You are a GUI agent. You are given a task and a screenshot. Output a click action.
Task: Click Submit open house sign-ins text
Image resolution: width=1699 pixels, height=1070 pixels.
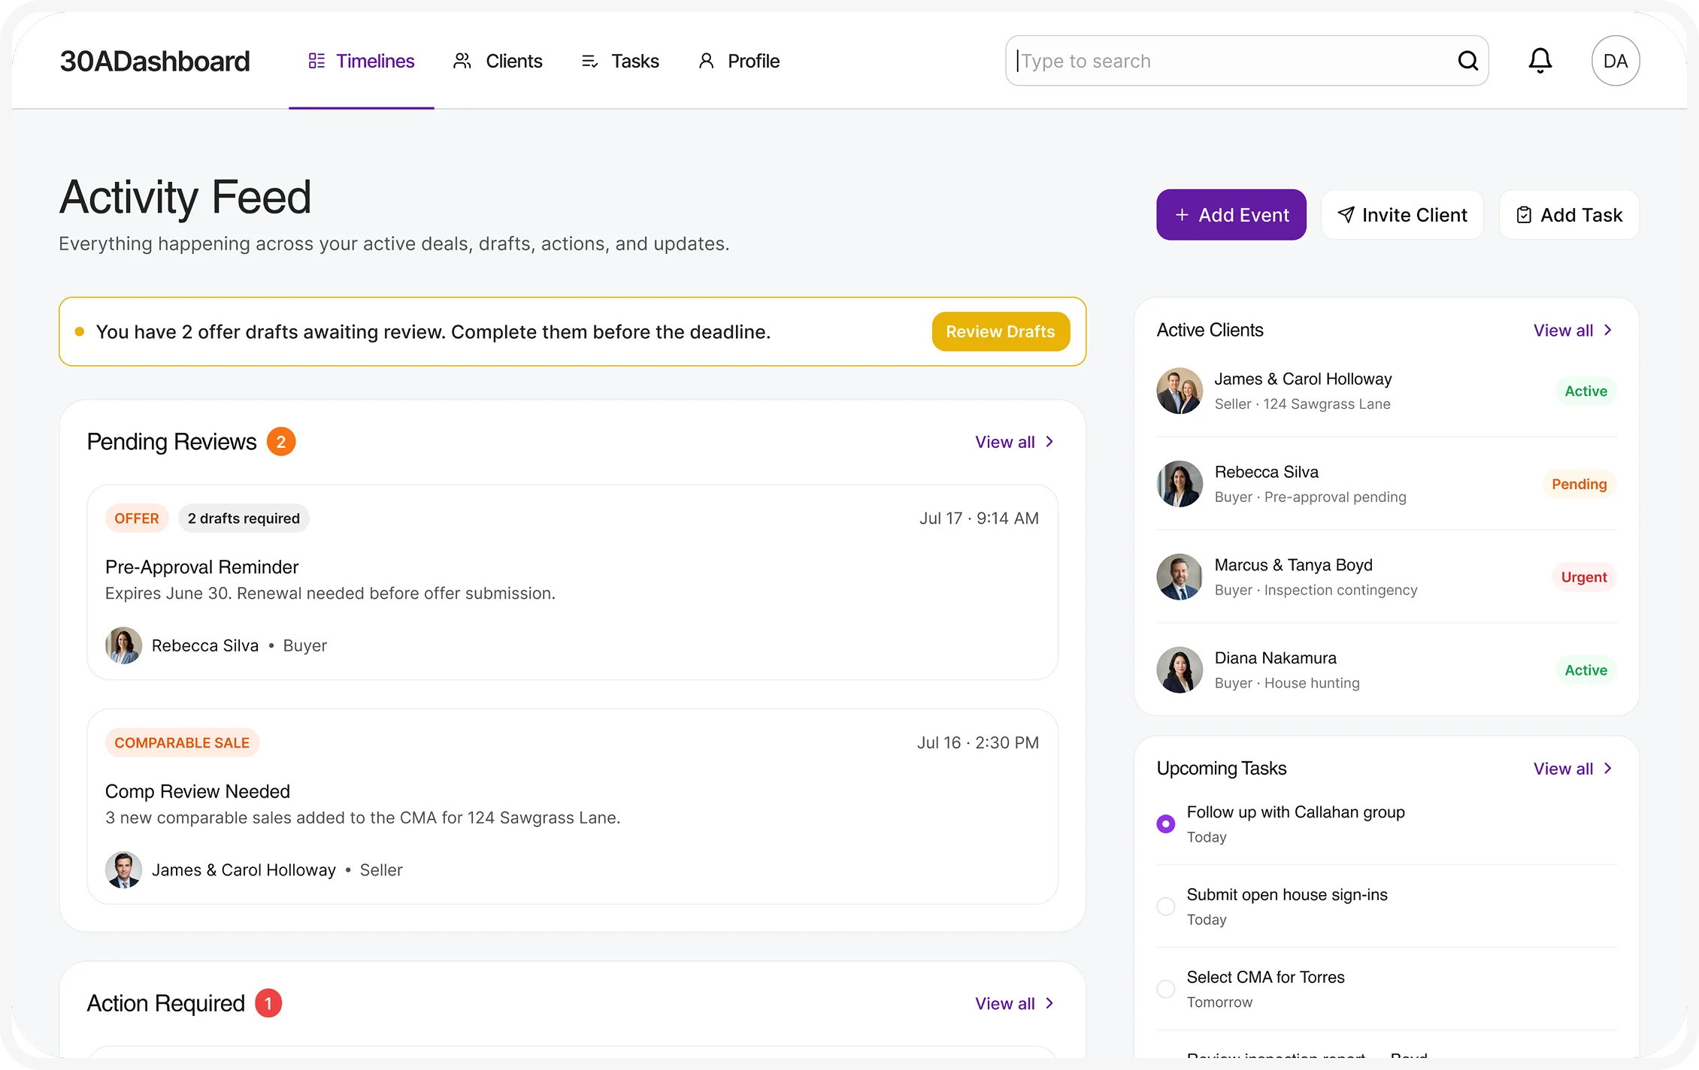tap(1287, 895)
